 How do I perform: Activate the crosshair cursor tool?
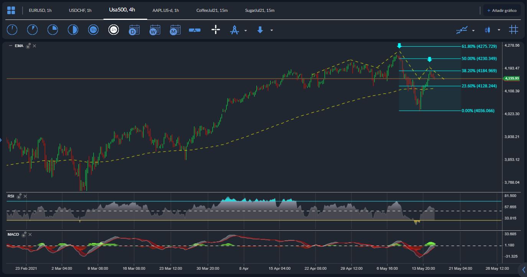pyautogui.click(x=216, y=30)
